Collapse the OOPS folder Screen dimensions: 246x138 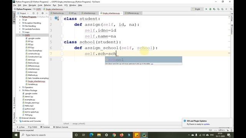pyautogui.click(x=20, y=35)
